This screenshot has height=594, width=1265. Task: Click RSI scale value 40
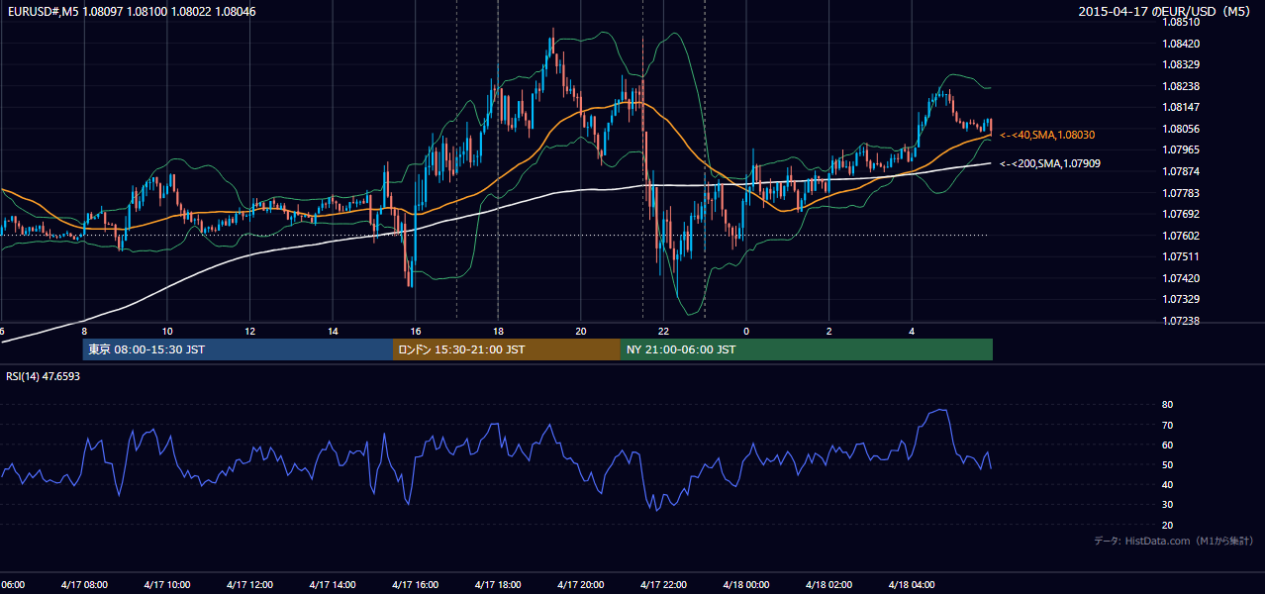point(1168,484)
